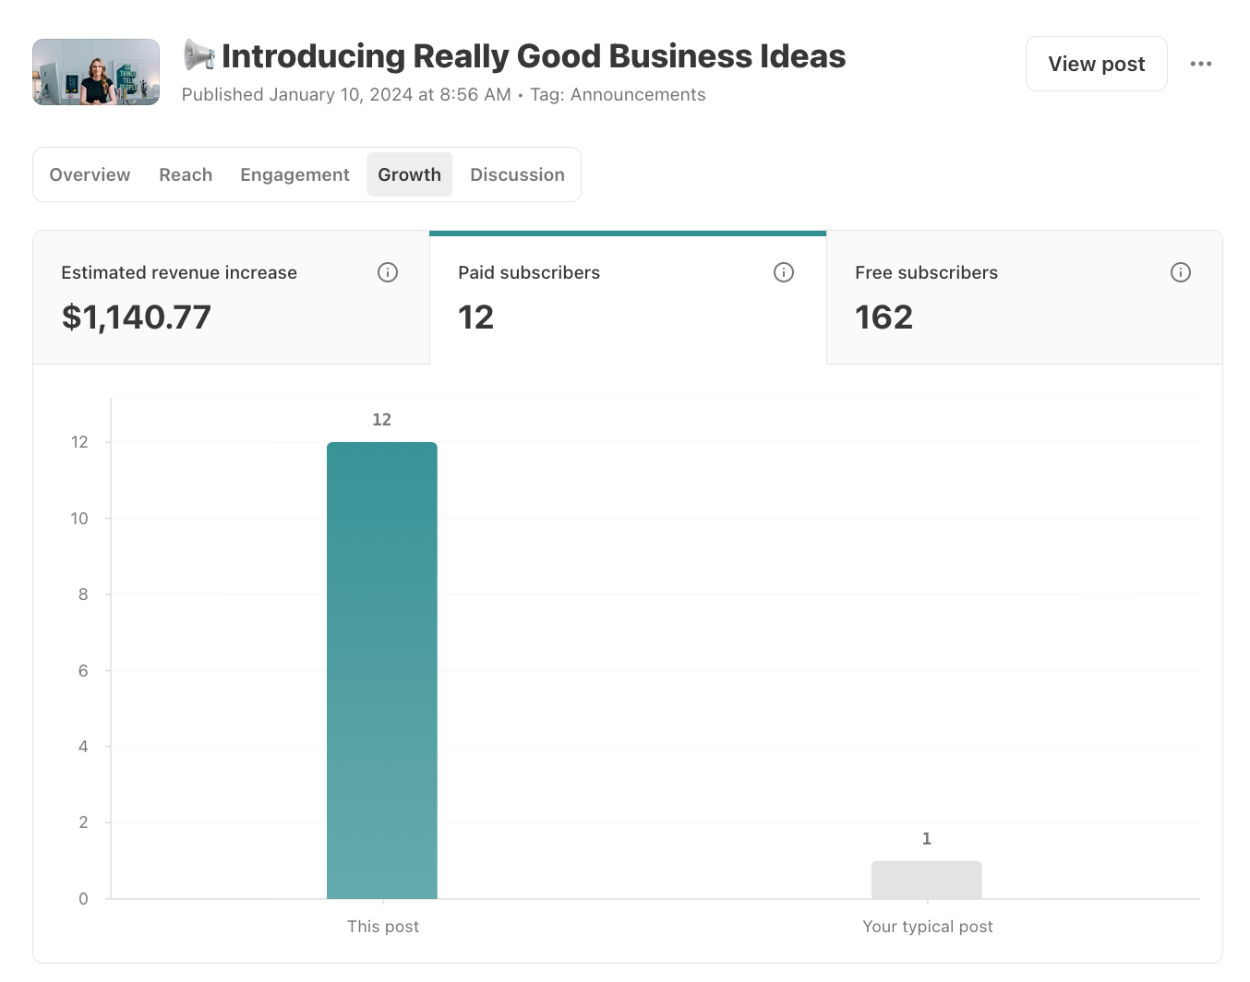Switch to the Reach tab
Viewport: 1250px width, 982px height.
[186, 174]
